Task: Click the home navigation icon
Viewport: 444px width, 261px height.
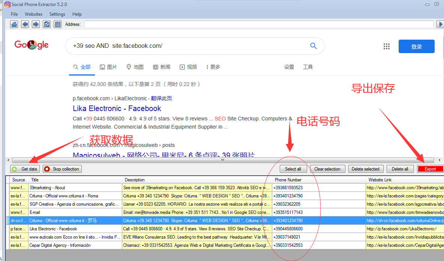Action: [x=14, y=24]
